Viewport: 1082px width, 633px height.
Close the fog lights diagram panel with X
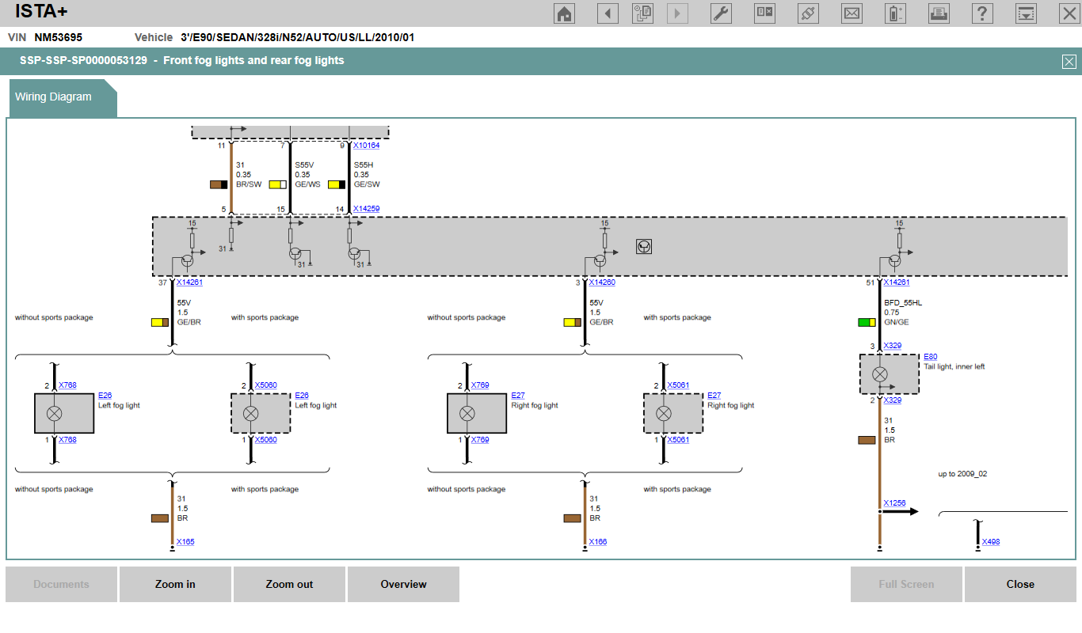click(x=1069, y=62)
